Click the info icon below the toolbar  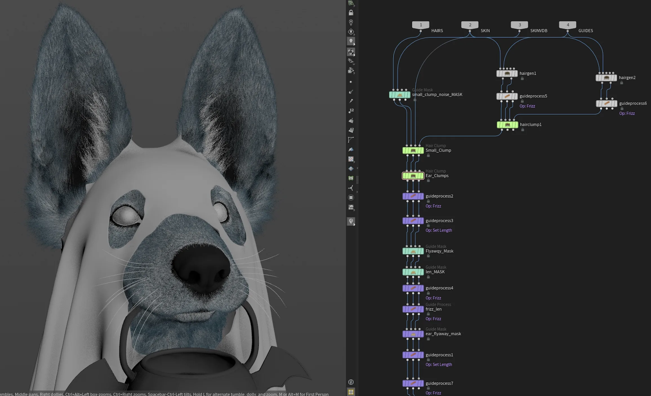click(x=351, y=382)
